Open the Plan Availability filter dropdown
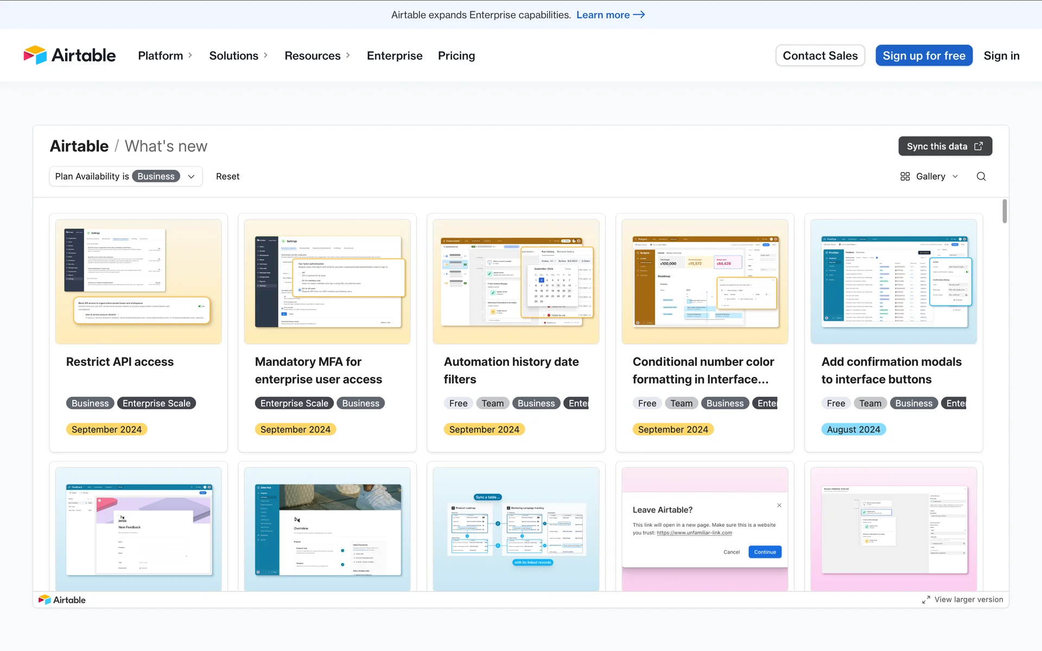This screenshot has height=651, width=1042. [191, 176]
